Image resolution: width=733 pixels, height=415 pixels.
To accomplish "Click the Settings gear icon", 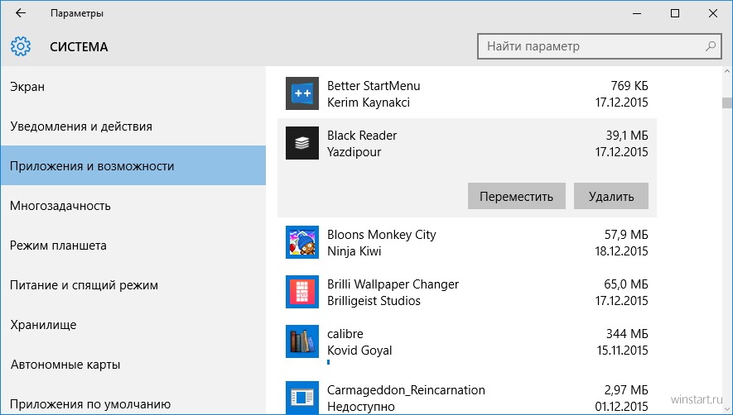I will [21, 46].
